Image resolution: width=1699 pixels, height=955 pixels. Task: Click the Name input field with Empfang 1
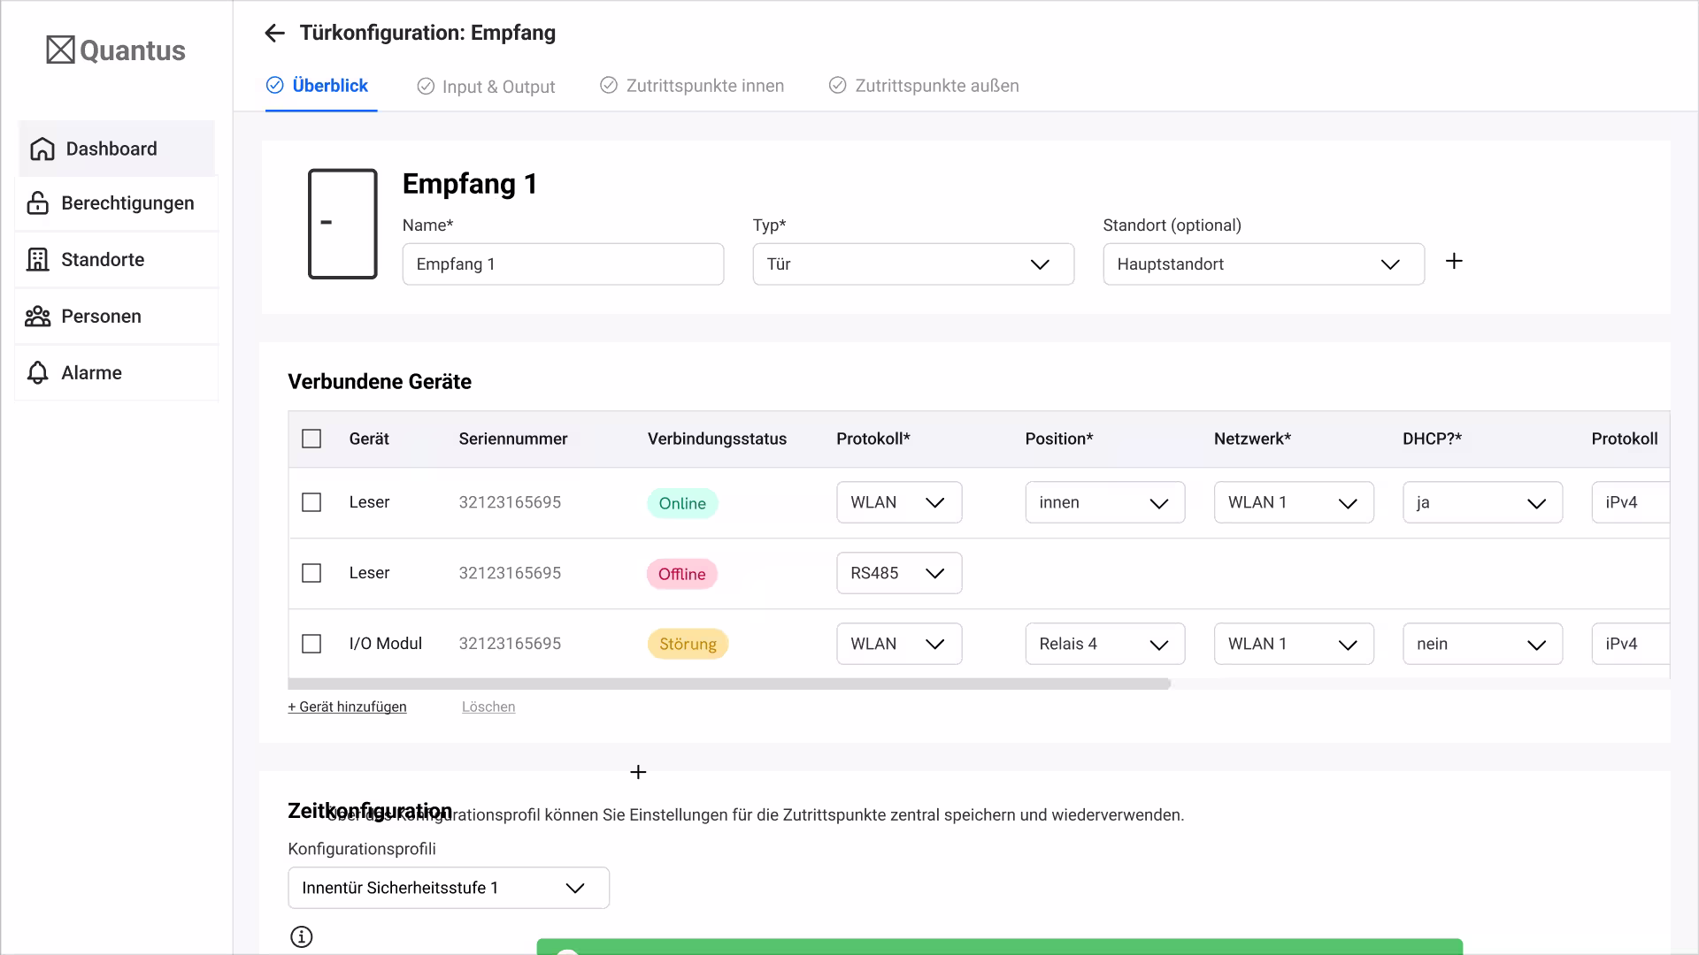(563, 264)
